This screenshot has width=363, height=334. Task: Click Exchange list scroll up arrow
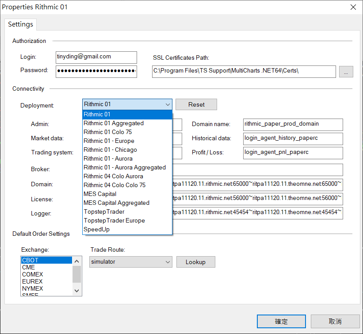tap(77, 261)
